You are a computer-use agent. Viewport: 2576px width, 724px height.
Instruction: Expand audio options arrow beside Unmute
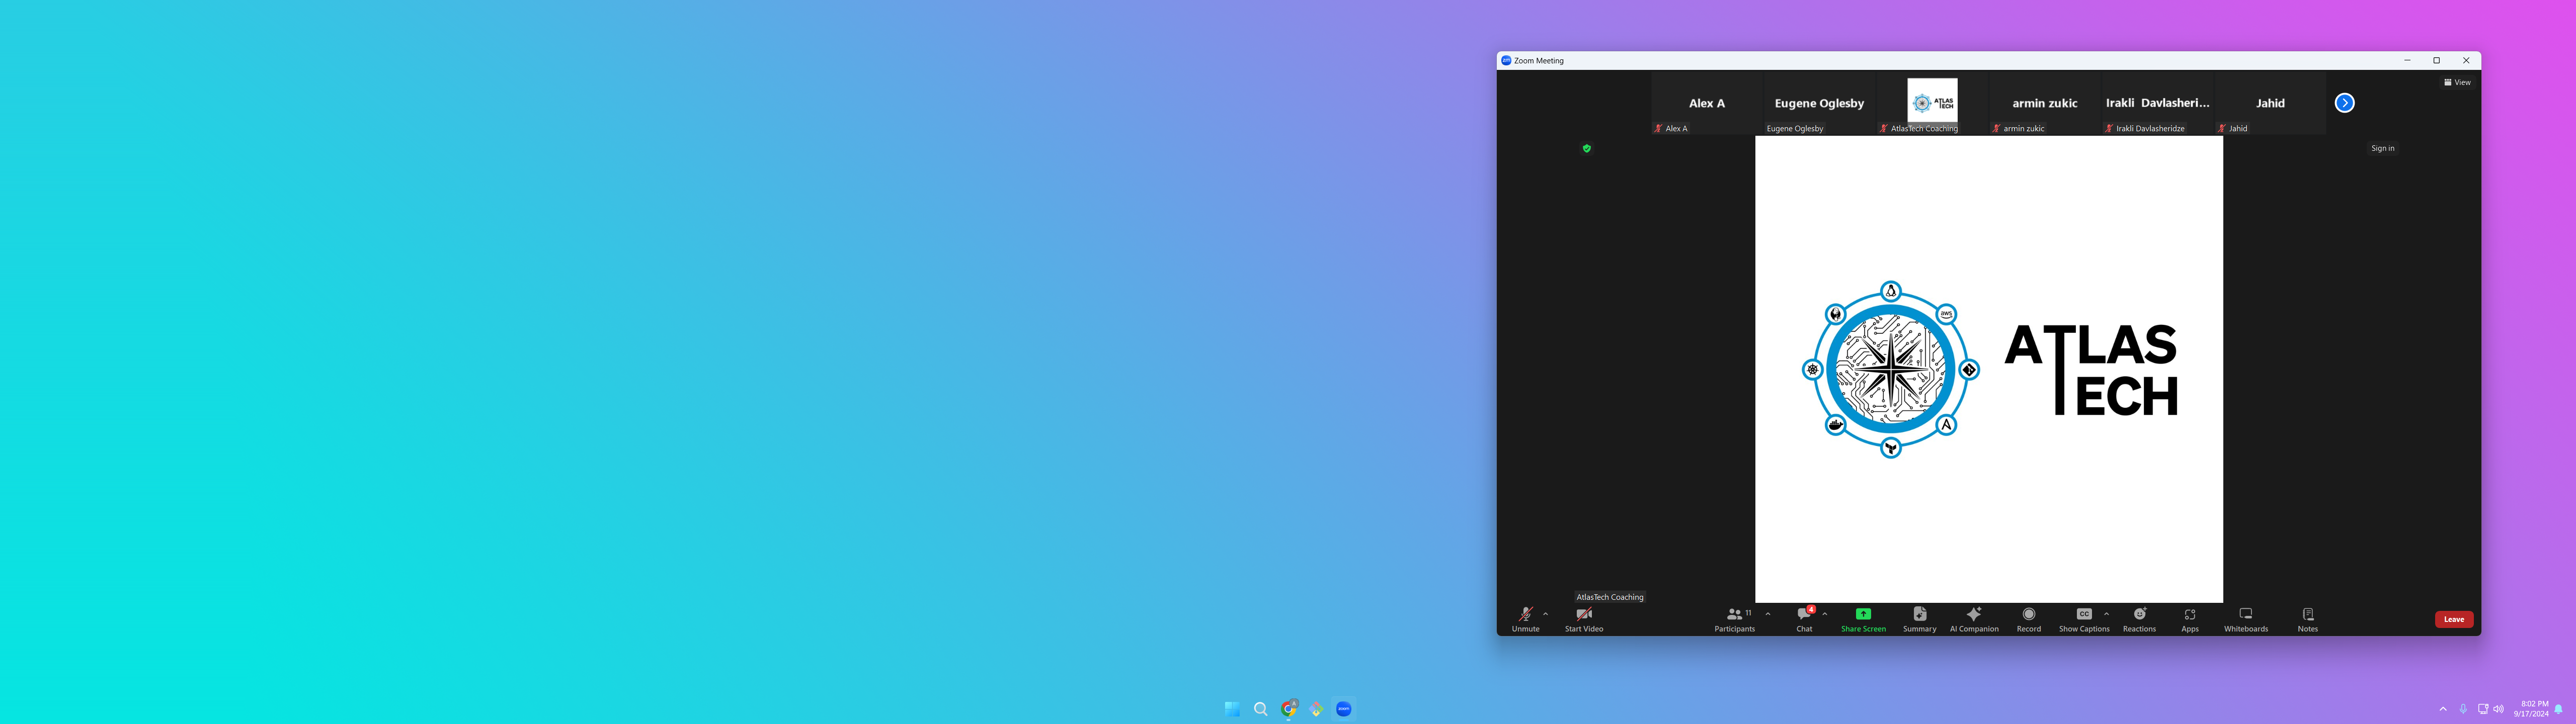click(x=1546, y=614)
